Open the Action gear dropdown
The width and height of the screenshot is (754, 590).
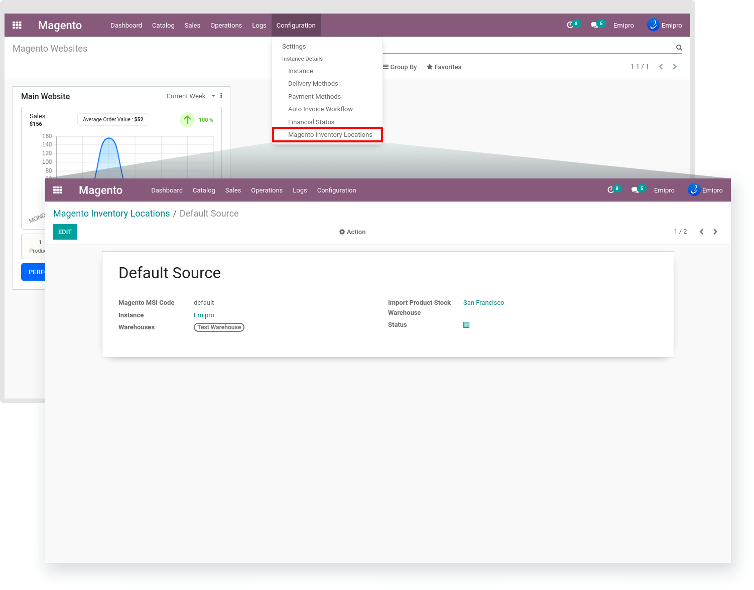click(x=352, y=232)
